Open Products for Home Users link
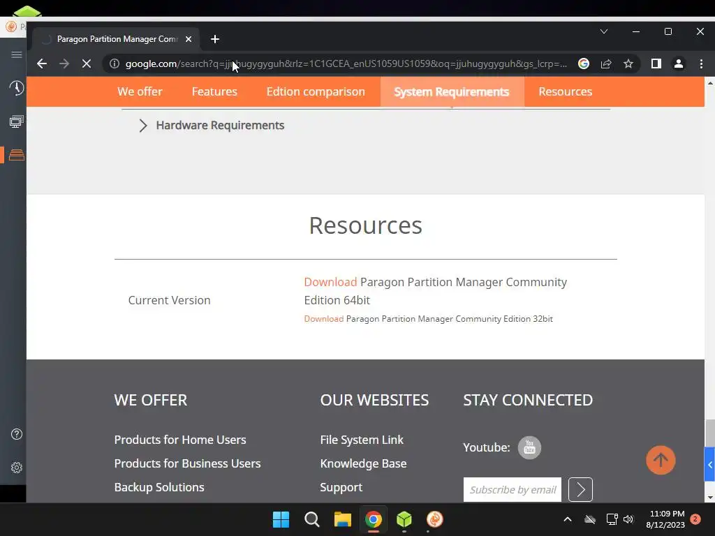The image size is (715, 536). pyautogui.click(x=180, y=440)
